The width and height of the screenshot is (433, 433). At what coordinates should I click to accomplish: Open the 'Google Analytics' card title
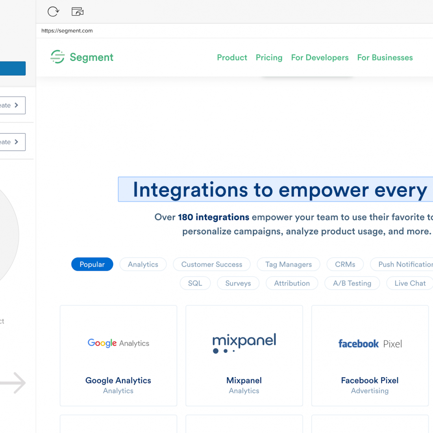(118, 380)
